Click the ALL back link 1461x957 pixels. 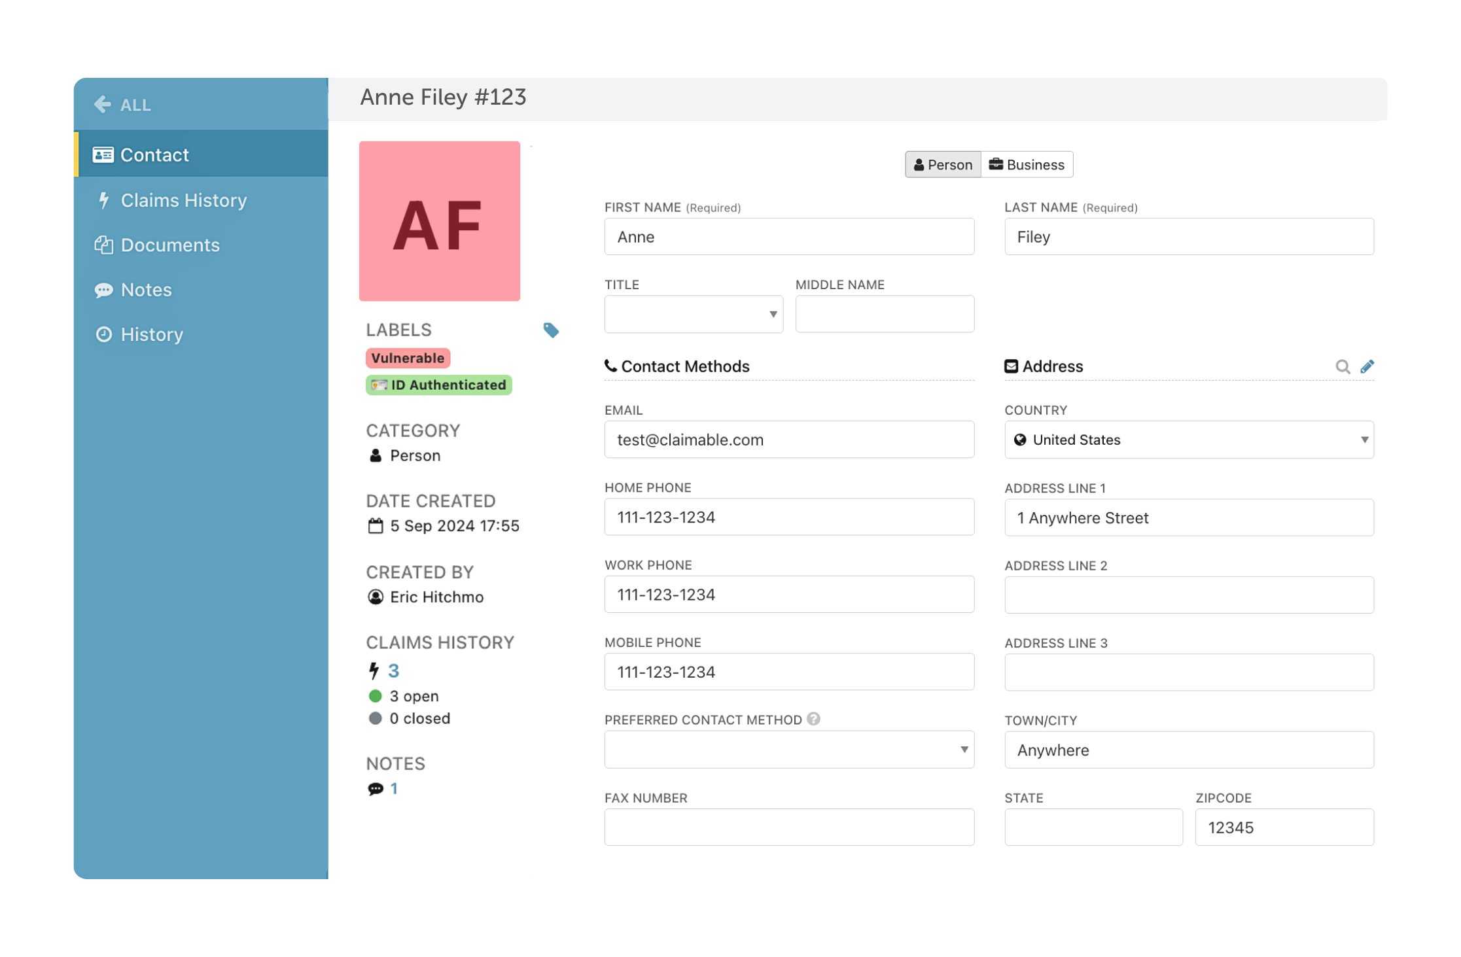click(135, 105)
